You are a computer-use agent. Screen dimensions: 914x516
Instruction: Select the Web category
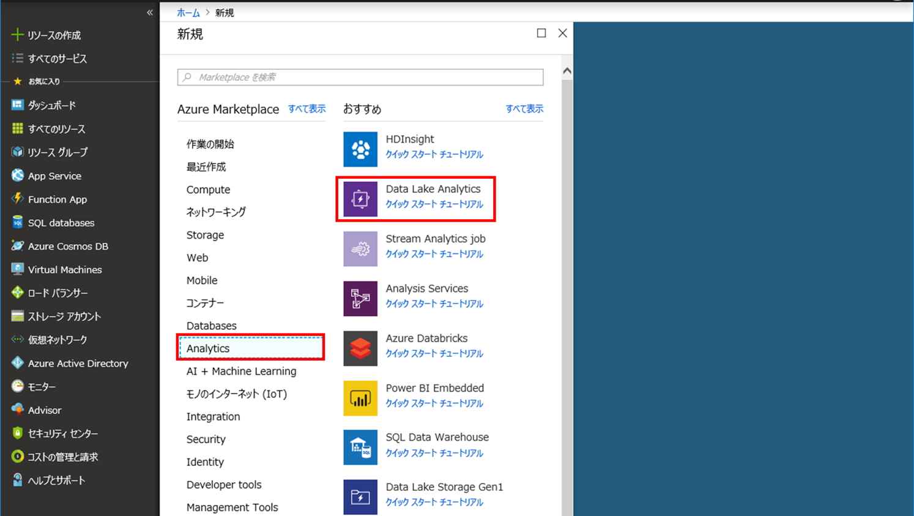click(x=197, y=258)
